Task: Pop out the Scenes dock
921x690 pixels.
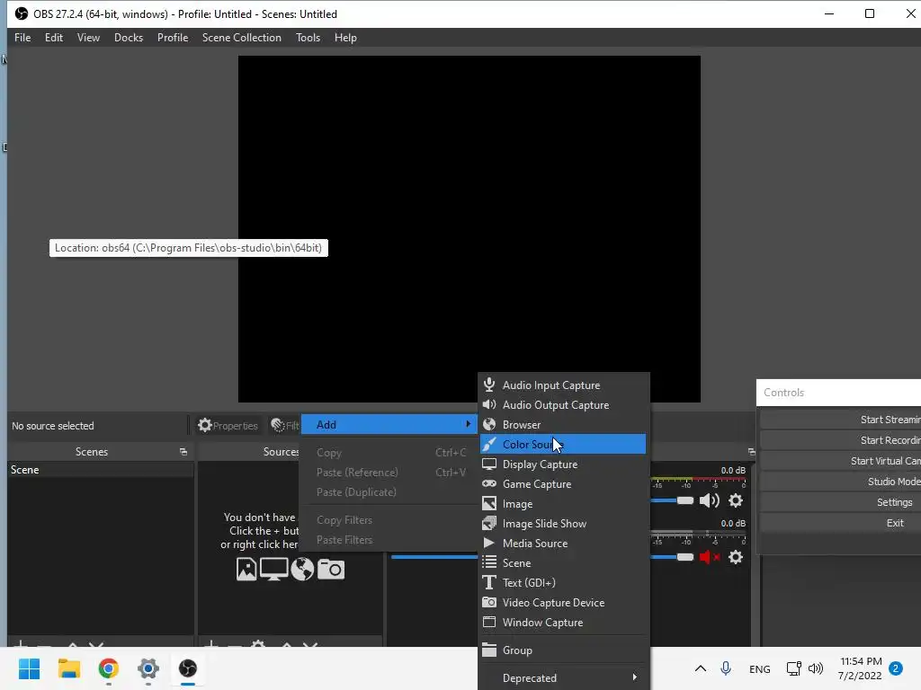Action: click(x=183, y=452)
